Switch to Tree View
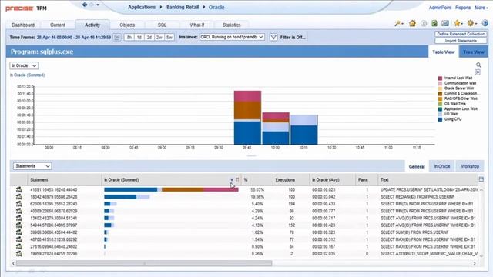493x277 pixels. 474,52
